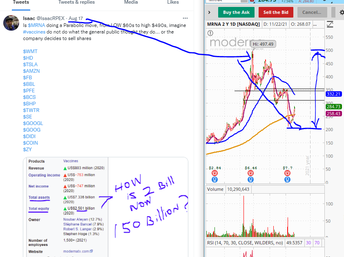Click the Hi: 497.49 price bubble
This screenshot has height=257, width=344.
click(x=263, y=44)
